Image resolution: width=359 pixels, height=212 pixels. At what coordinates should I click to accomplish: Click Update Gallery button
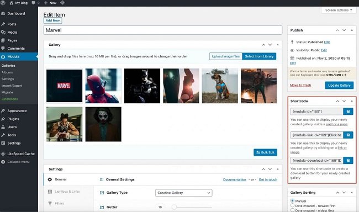[x=339, y=85]
